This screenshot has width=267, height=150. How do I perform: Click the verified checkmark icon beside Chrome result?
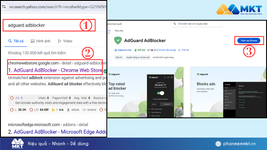(105, 71)
